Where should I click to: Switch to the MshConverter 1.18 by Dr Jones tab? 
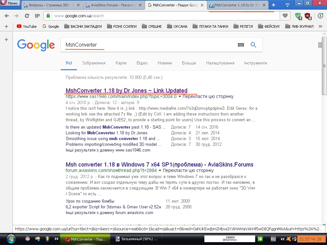(238, 5)
